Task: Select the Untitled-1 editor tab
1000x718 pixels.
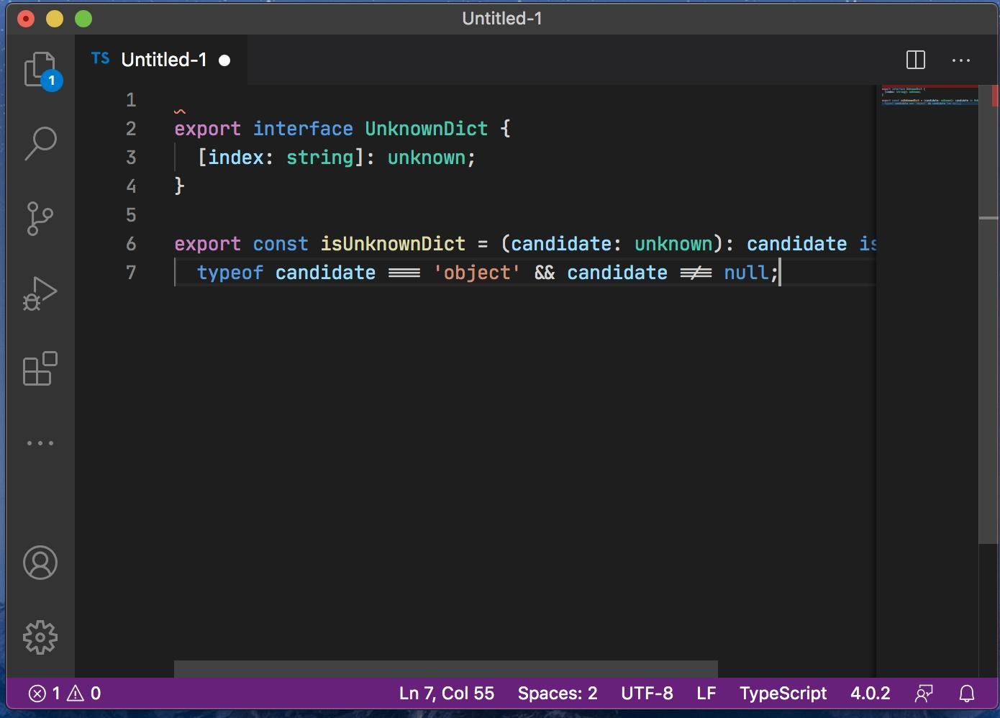Action: (x=161, y=60)
